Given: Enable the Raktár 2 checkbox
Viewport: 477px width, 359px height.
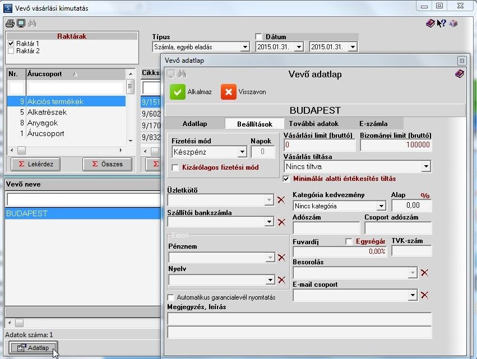Looking at the screenshot, I should 11,51.
